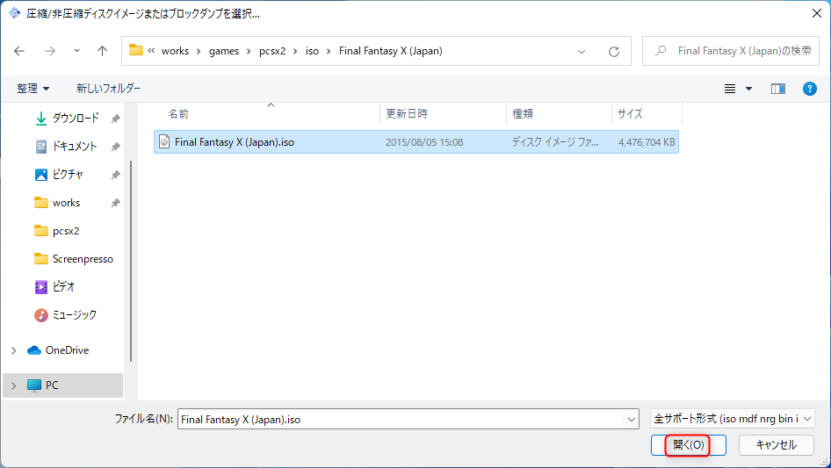This screenshot has width=831, height=468.
Task: Change the view layout icon
Action: (x=730, y=89)
